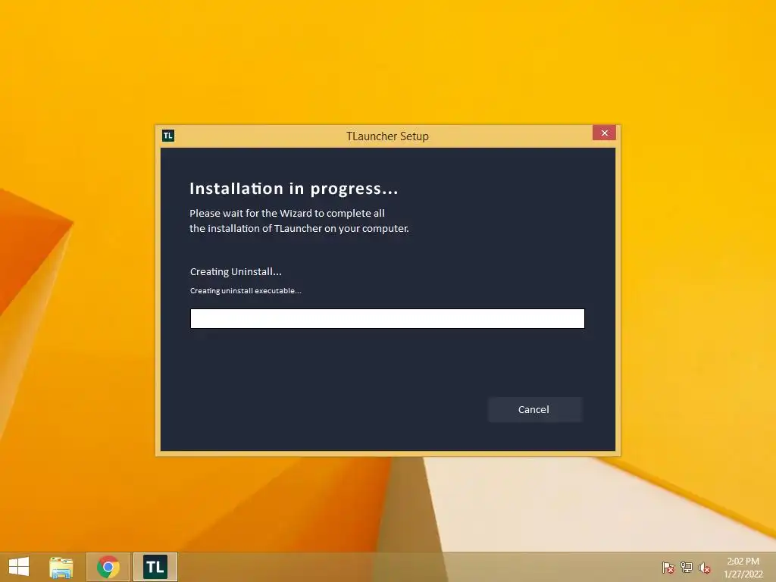Click the "TLauncher Setup" window title
The image size is (776, 582).
[387, 136]
